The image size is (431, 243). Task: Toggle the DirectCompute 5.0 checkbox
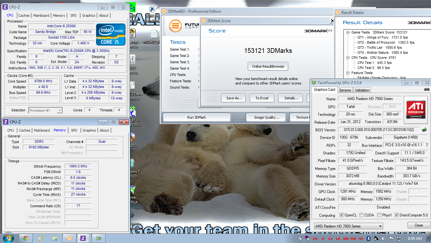(396, 215)
